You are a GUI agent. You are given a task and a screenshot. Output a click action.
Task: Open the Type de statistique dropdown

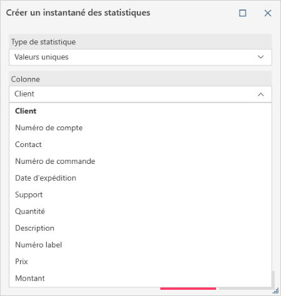(x=140, y=57)
